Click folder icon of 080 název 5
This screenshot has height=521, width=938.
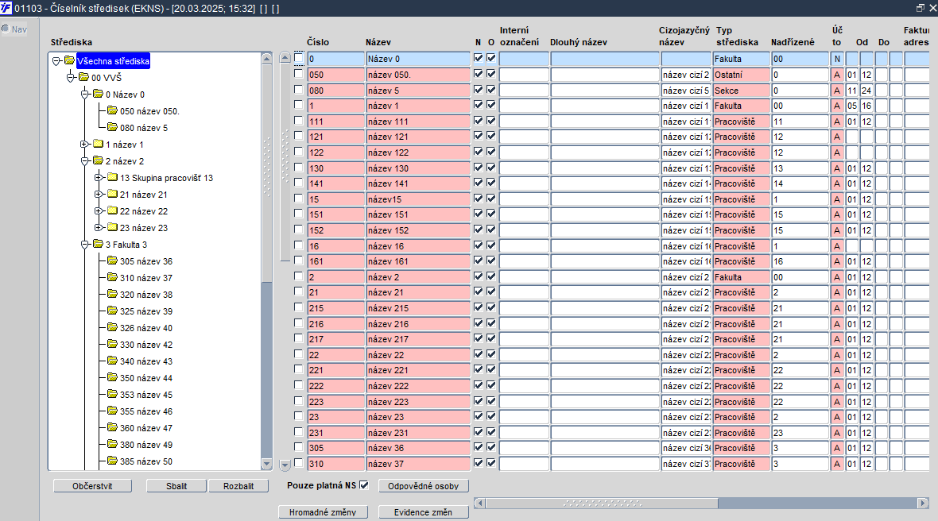(112, 127)
